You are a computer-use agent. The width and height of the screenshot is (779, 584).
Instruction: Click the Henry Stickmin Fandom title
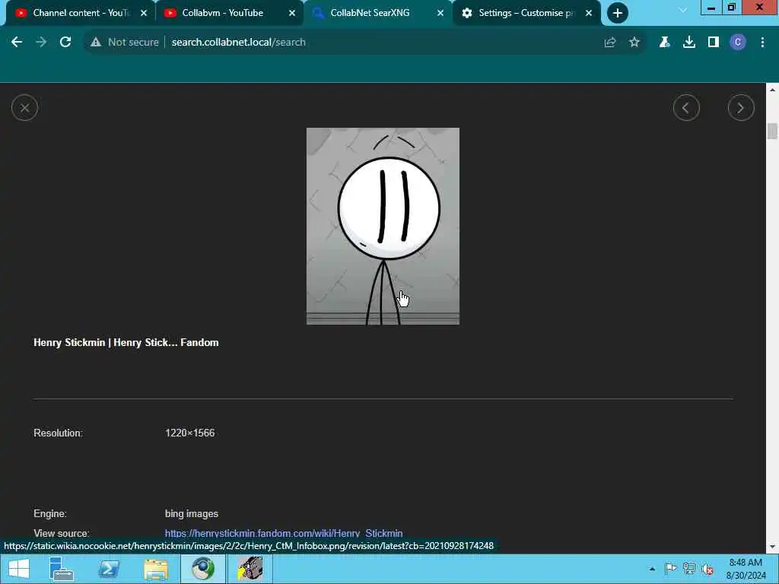click(x=126, y=343)
